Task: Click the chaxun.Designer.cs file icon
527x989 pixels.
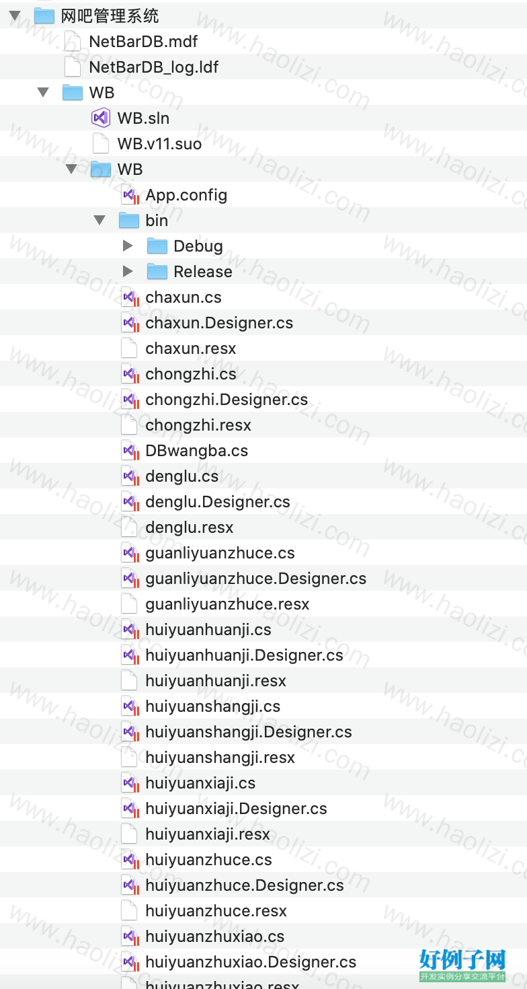Action: [x=130, y=323]
